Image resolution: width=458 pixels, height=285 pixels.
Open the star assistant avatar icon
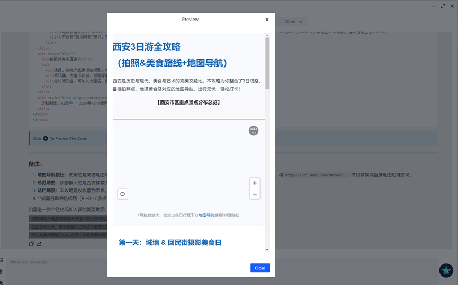[446, 270]
